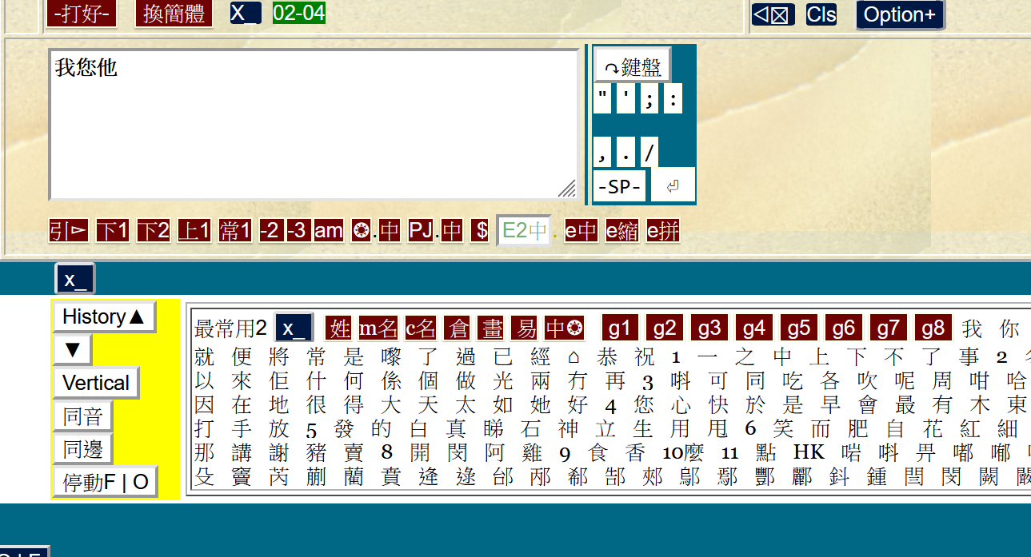This screenshot has height=557, width=1031.
Task: Toggle to simplified with 換簡體
Action: (x=174, y=14)
